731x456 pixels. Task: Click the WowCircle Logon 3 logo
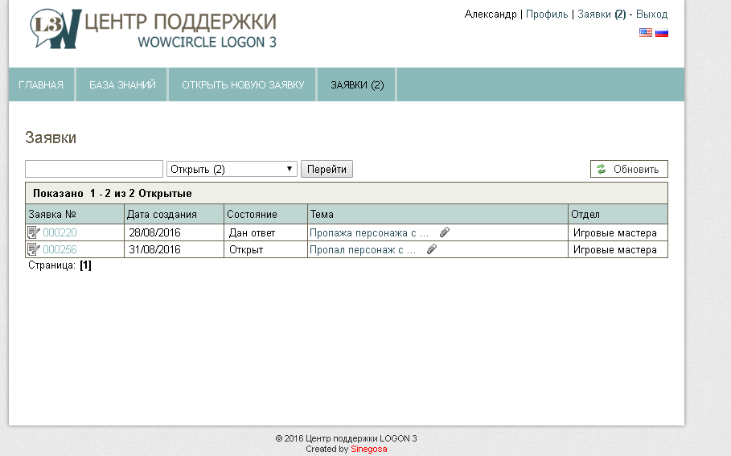click(x=153, y=31)
